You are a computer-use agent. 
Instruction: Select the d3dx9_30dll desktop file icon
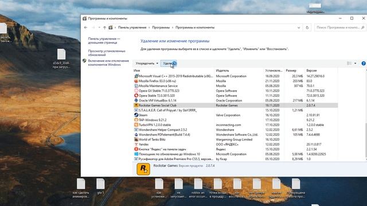61,54
